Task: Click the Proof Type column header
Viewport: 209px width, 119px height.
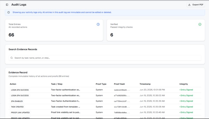Action: coord(101,84)
